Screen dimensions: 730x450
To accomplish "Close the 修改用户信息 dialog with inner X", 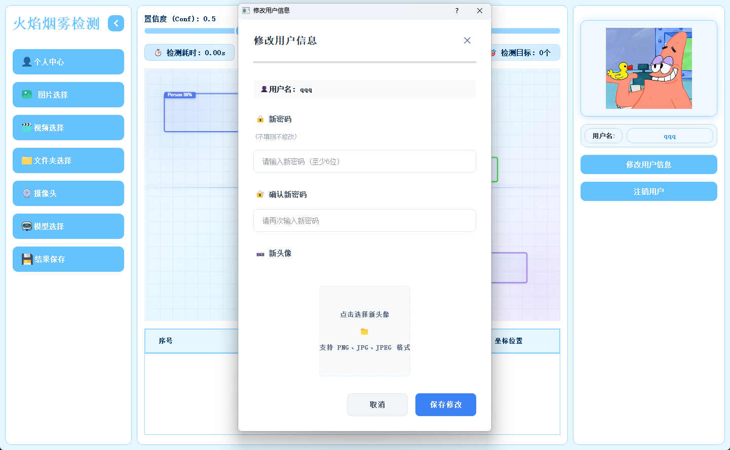I will click(x=467, y=40).
